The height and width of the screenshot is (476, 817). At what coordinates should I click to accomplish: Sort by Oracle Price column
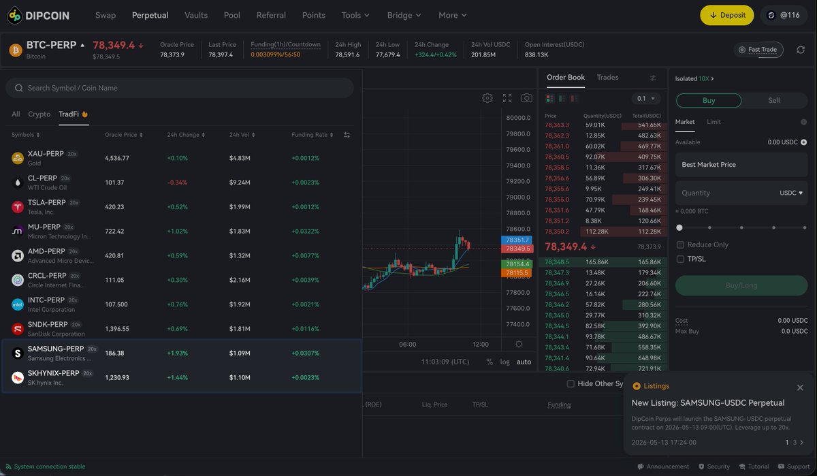tap(123, 135)
